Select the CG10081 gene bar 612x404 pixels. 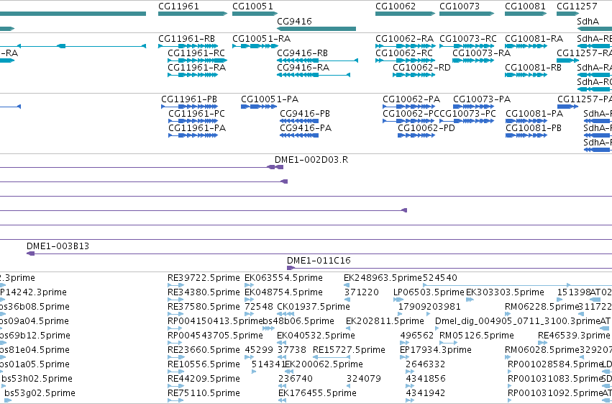(526, 14)
